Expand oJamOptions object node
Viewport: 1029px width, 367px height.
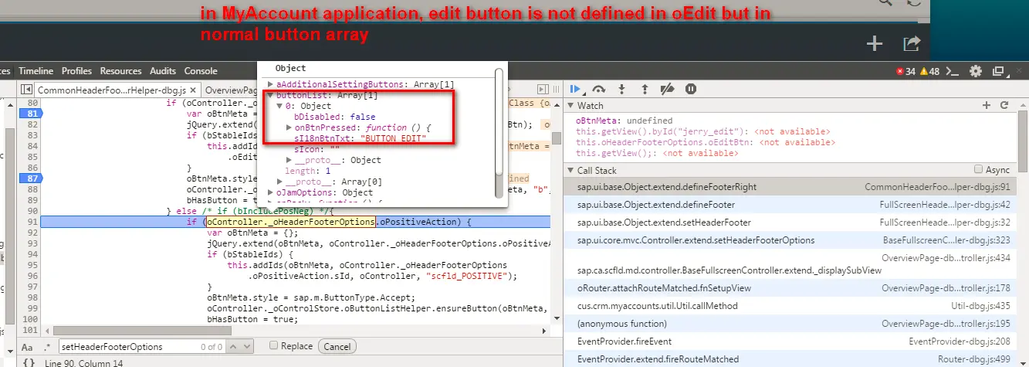click(270, 192)
